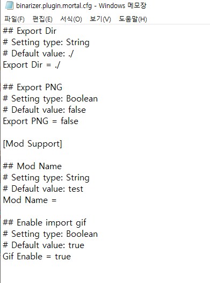This screenshot has height=283, width=210.
Task: Click the 'true' value of Gif Enable setting
Action: (x=63, y=256)
